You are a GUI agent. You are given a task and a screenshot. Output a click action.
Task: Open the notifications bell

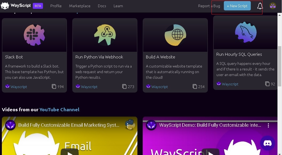pos(260,6)
